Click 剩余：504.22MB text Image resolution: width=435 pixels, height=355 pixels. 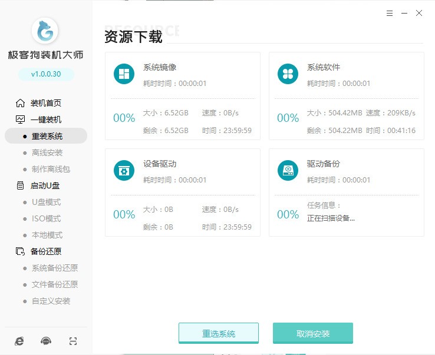[x=334, y=131]
